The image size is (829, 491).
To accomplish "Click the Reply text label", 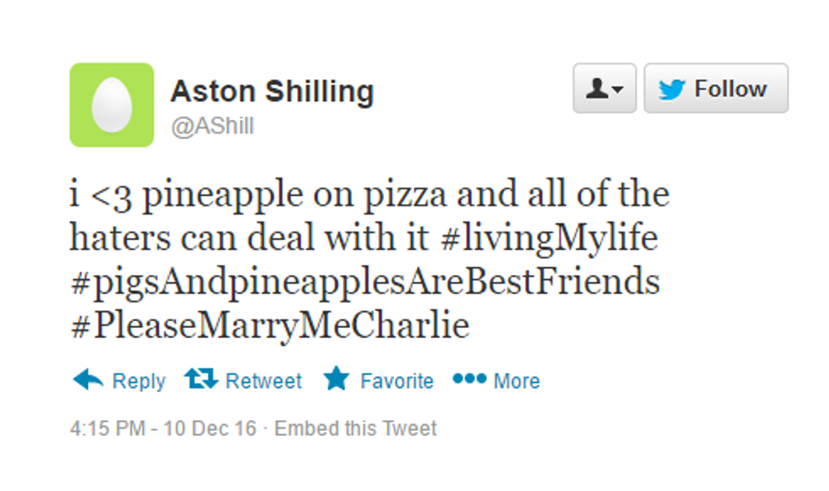I will (139, 381).
